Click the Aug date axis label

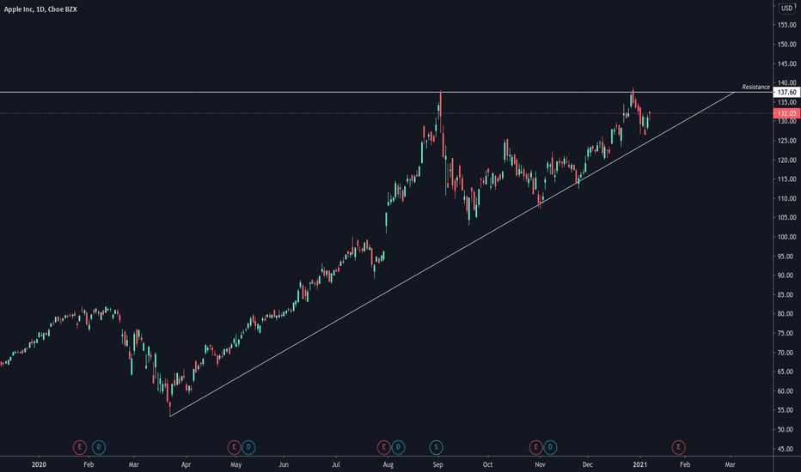pyautogui.click(x=388, y=464)
